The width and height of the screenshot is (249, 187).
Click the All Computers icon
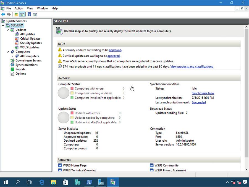click(17, 56)
